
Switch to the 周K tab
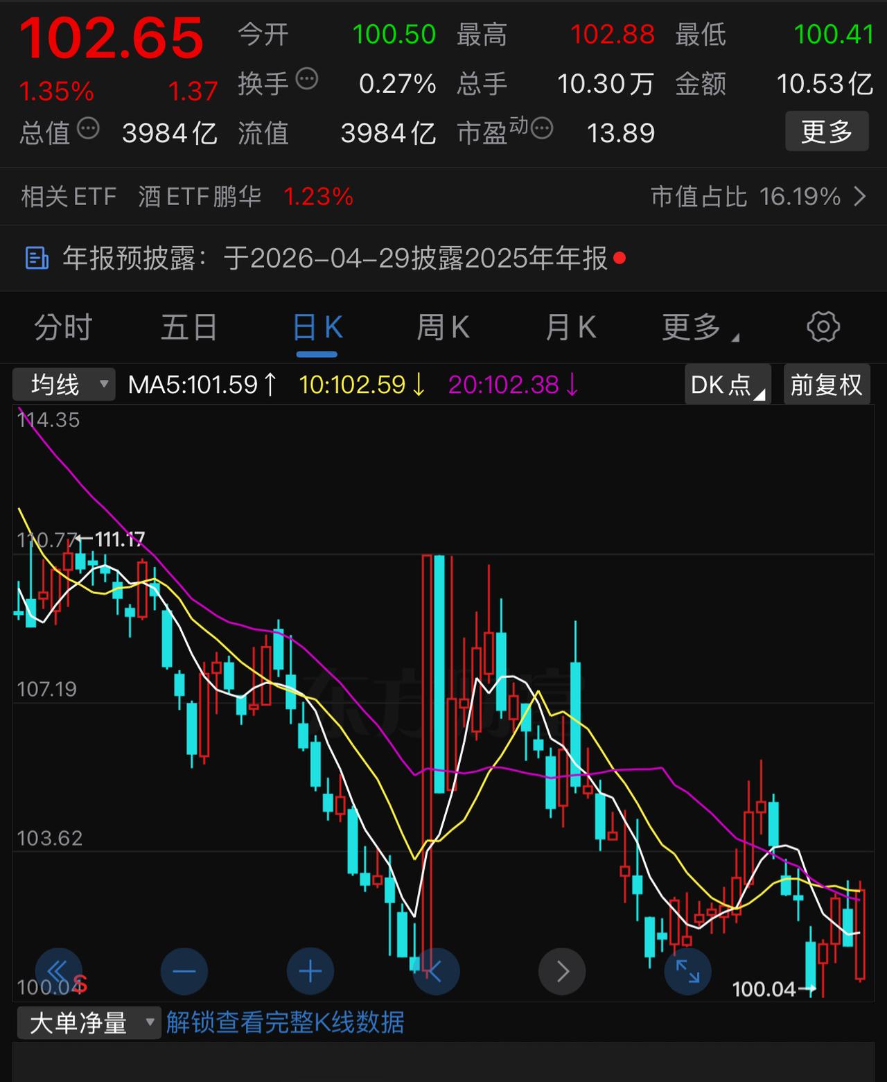tap(442, 326)
